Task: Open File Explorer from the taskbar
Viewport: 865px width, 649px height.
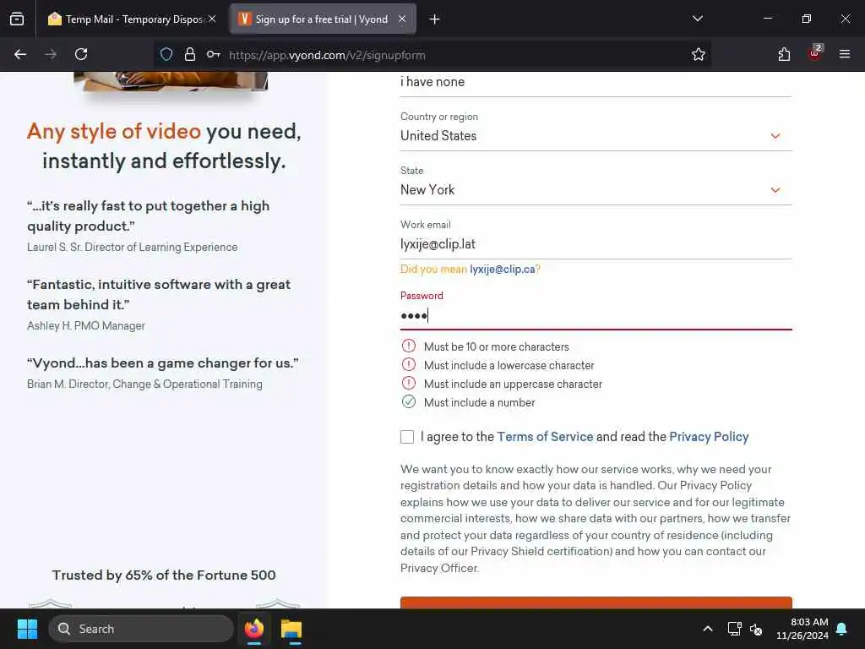Action: click(x=291, y=629)
